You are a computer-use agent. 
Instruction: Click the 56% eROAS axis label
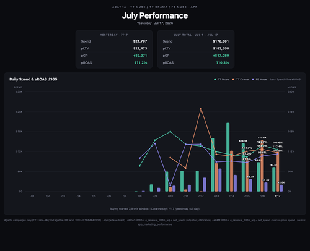pos(290,171)
